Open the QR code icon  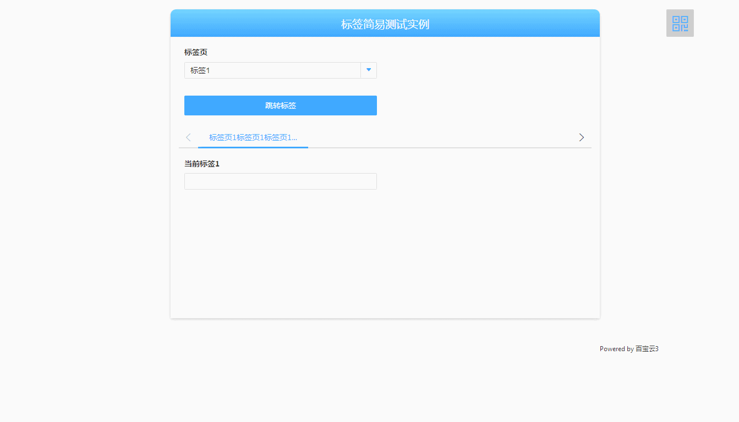click(x=680, y=23)
